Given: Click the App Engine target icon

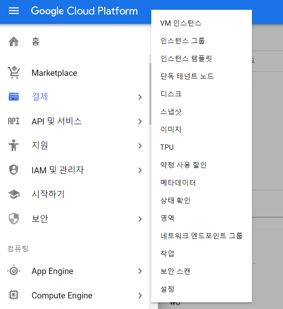Looking at the screenshot, I should 14,271.
